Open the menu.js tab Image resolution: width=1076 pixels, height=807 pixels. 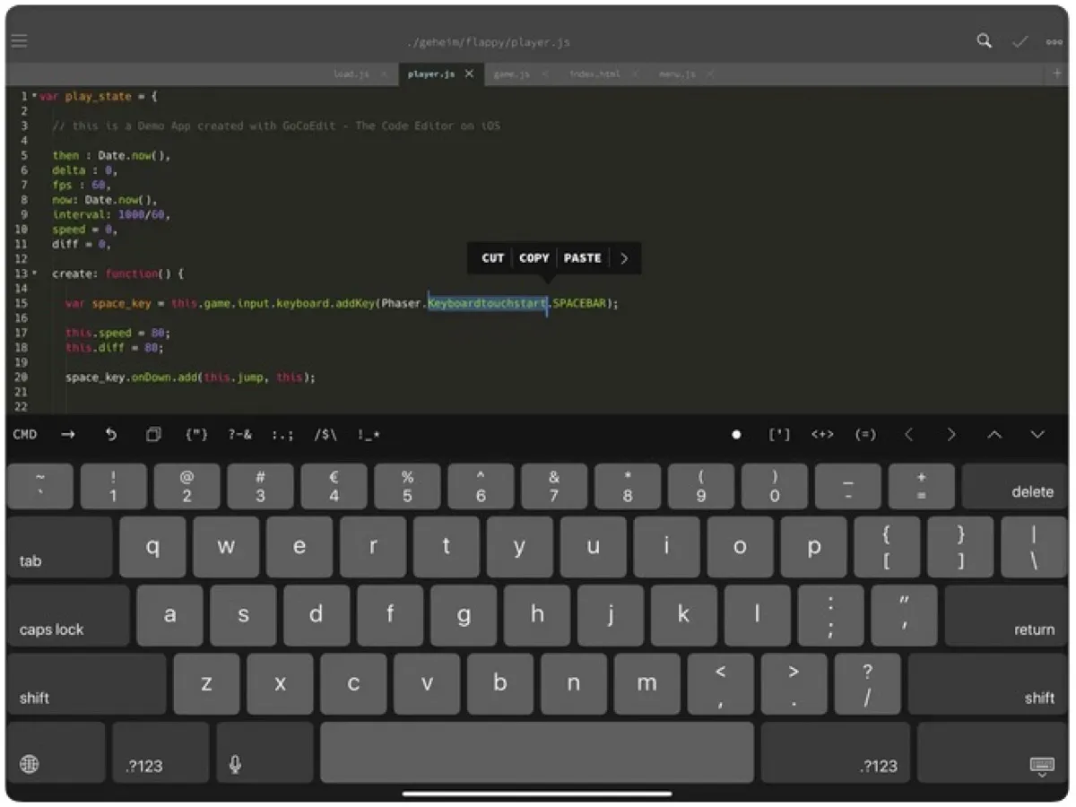click(x=677, y=74)
